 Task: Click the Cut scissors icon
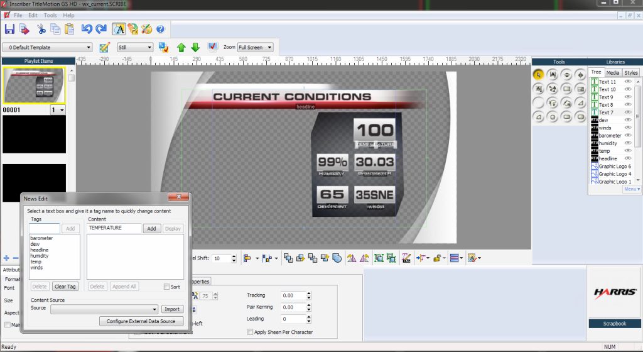click(x=41, y=29)
